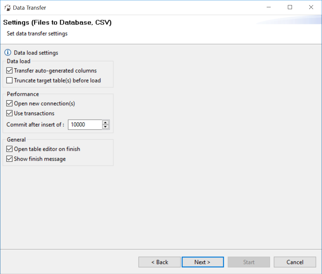The height and width of the screenshot is (274, 322).
Task: Toggle Show finish message checkbox
Action: coord(9,159)
